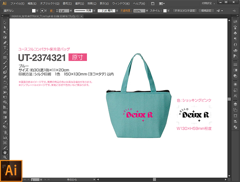Select the Line Segment tool

[5, 52]
